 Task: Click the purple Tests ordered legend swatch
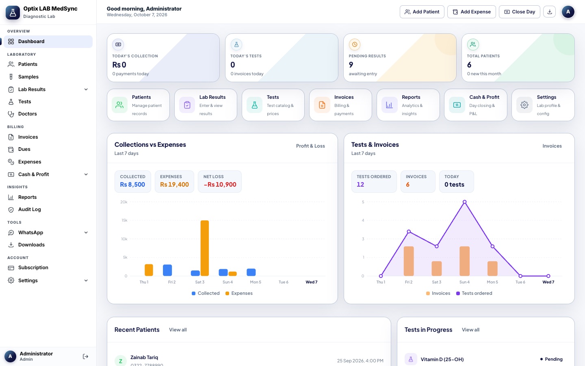[x=458, y=293]
